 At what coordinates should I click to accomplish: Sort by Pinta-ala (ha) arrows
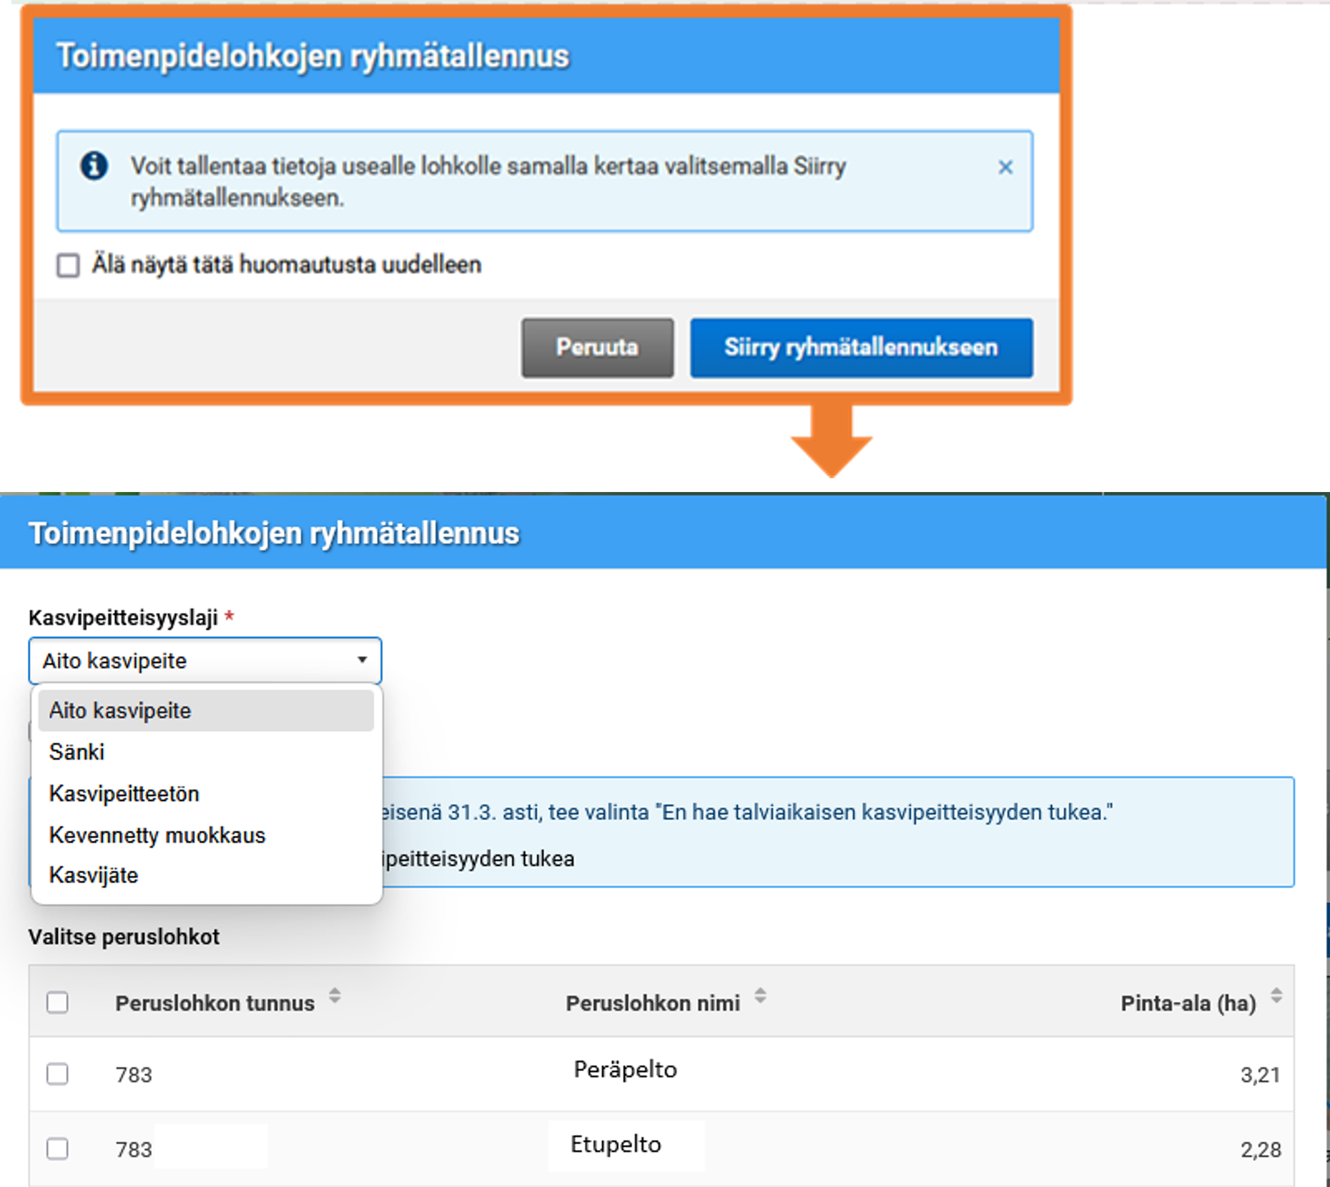pos(1276,996)
